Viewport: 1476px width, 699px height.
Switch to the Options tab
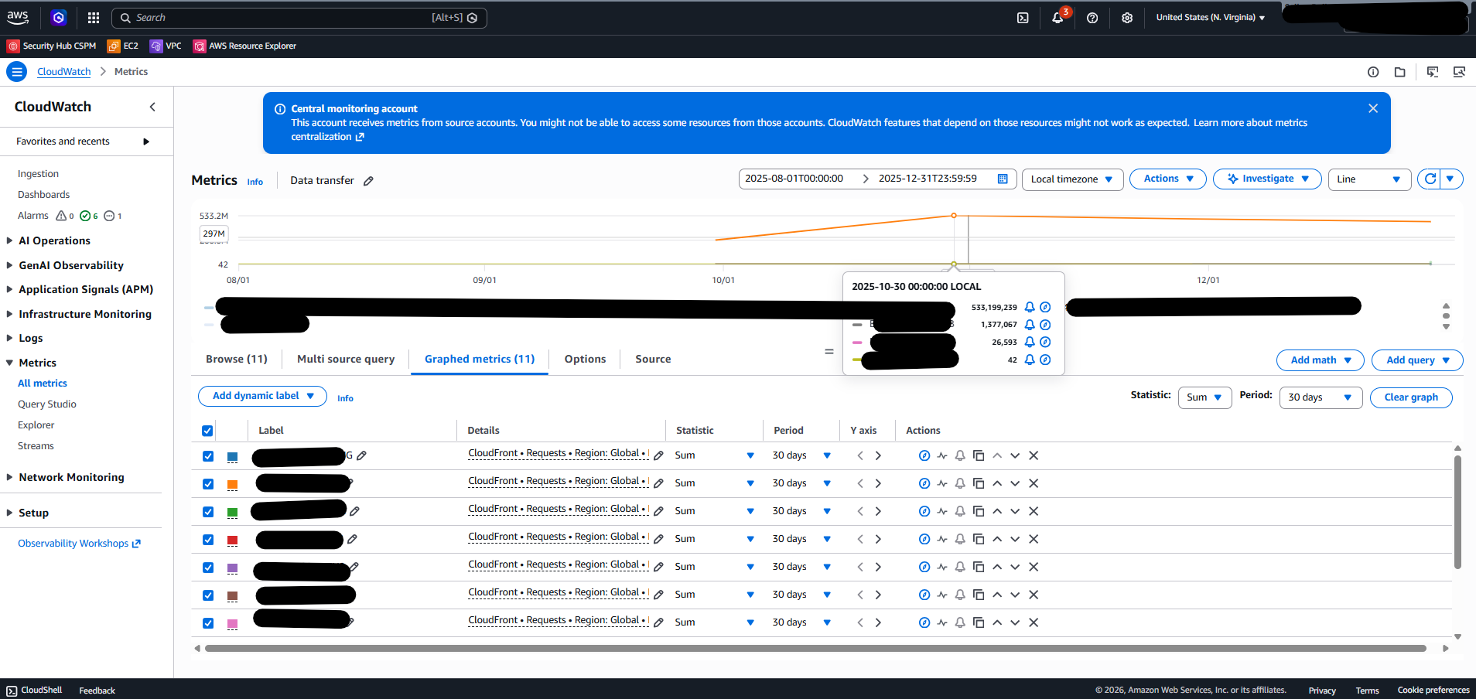coord(585,359)
